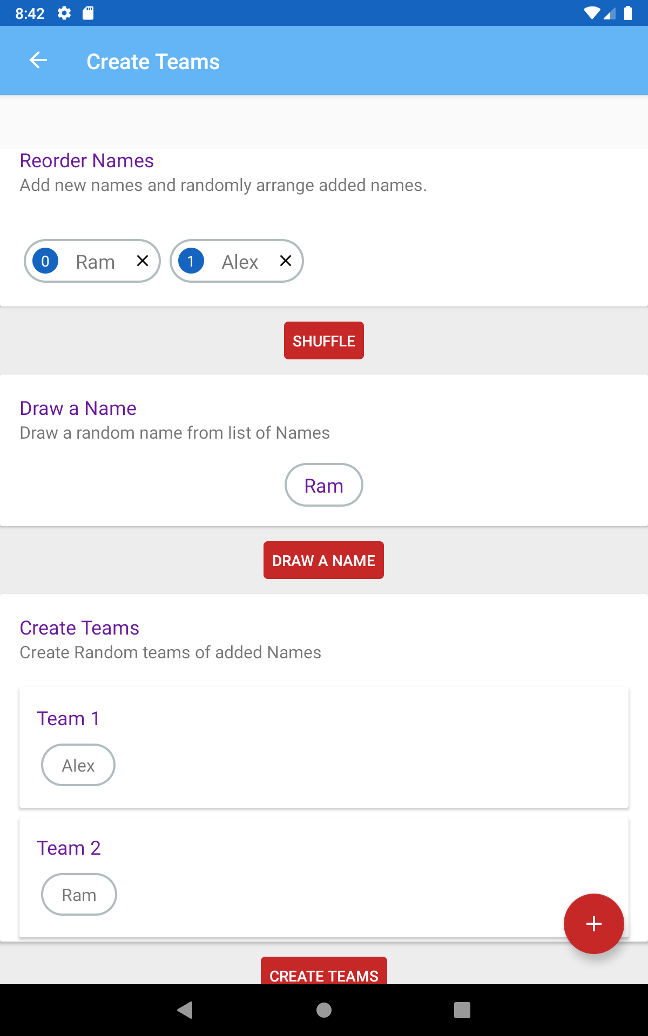Remove the Ram name chip
648x1036 pixels.
click(143, 261)
